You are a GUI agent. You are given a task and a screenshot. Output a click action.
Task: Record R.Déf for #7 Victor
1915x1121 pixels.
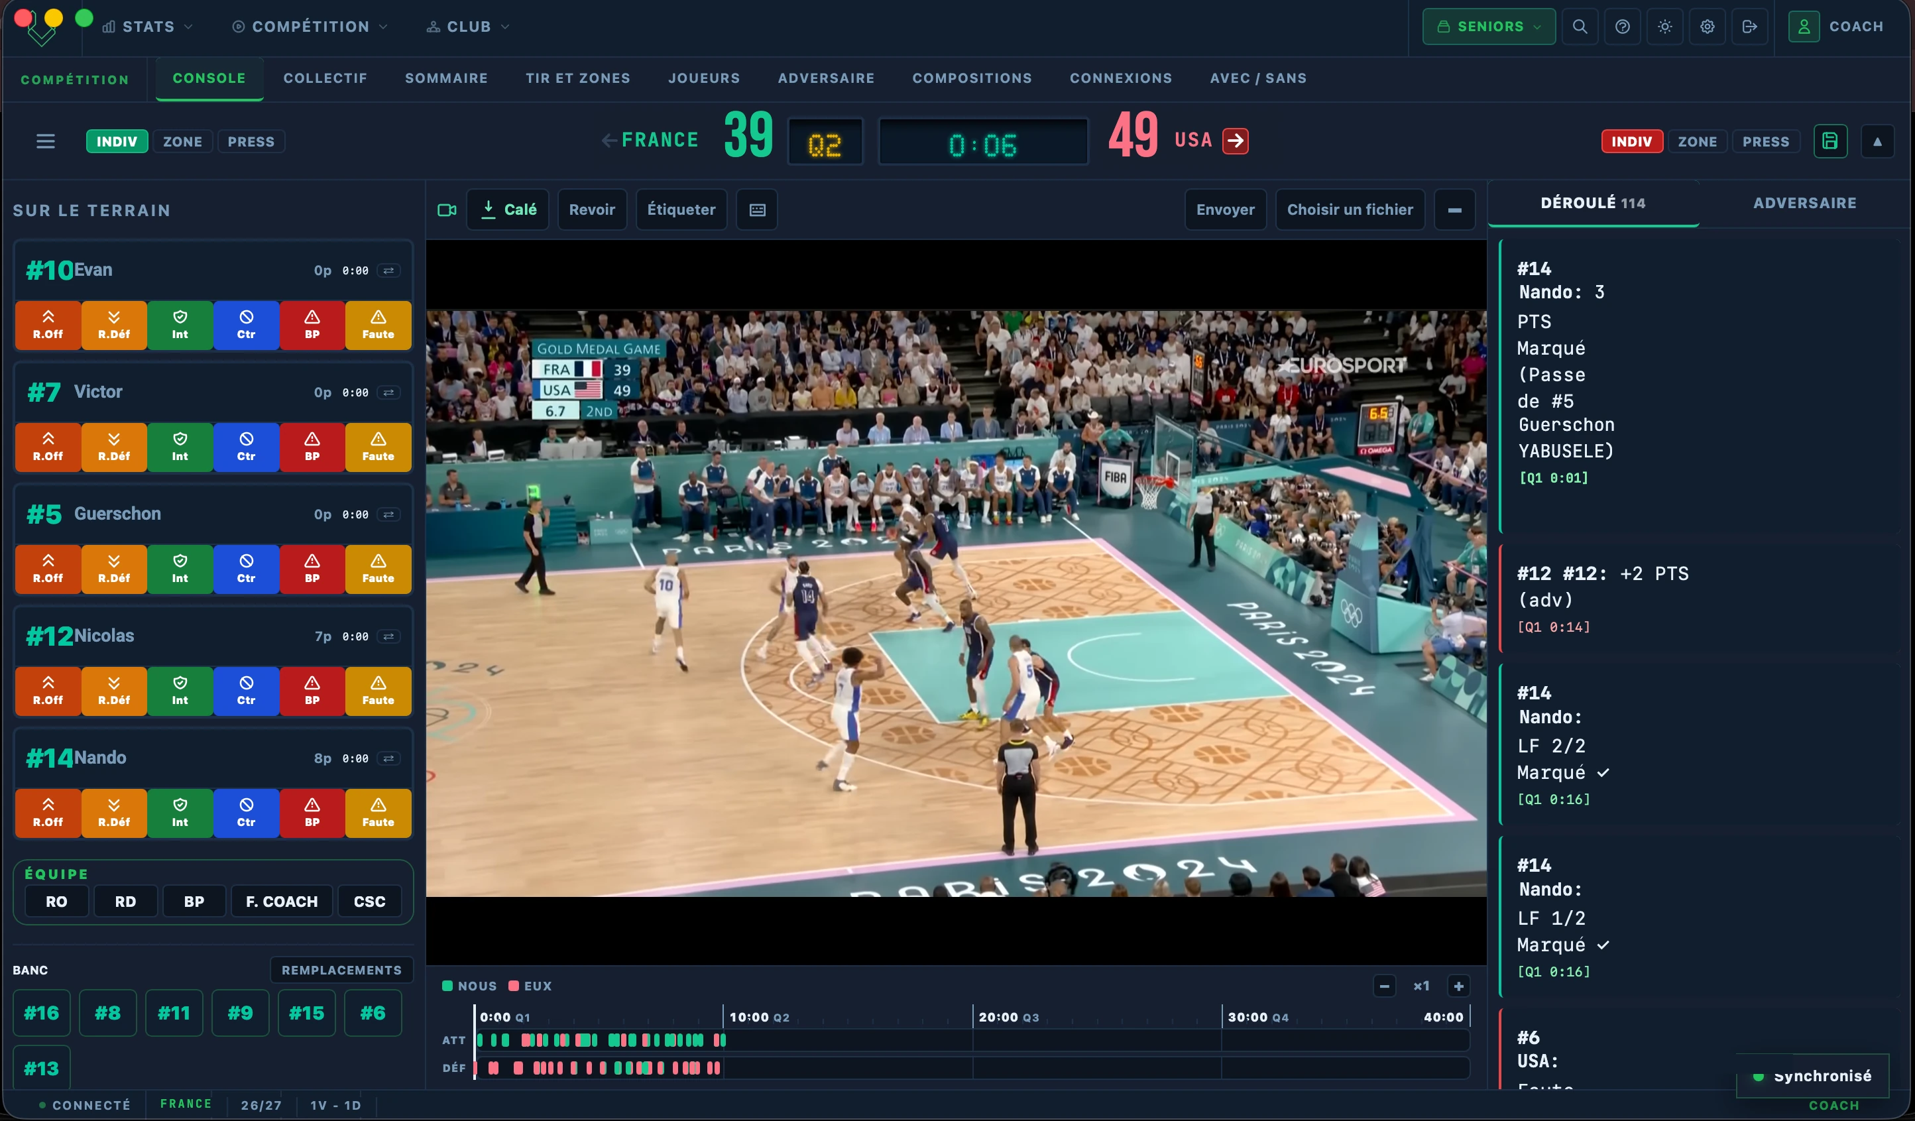point(114,447)
